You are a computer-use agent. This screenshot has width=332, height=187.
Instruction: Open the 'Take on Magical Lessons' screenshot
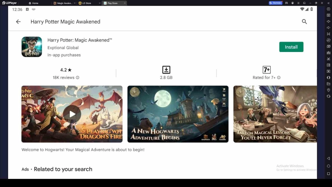(x=275, y=114)
